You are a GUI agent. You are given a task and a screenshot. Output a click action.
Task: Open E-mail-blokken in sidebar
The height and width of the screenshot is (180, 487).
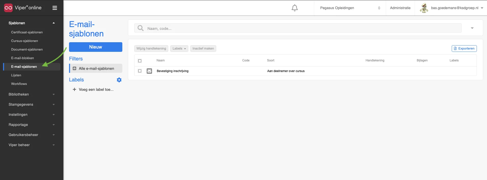point(23,58)
